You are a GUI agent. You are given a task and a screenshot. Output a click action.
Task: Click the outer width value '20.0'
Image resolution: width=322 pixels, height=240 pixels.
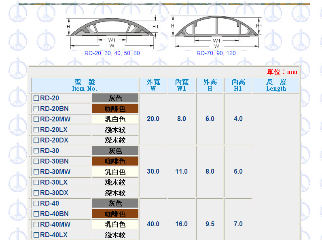153,119
